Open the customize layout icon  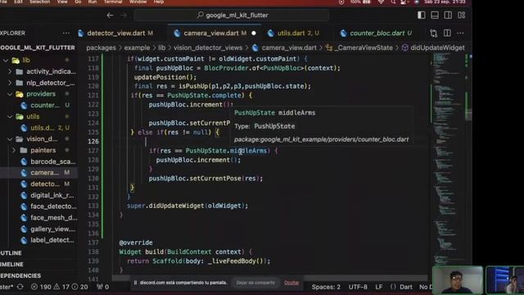coord(462,16)
